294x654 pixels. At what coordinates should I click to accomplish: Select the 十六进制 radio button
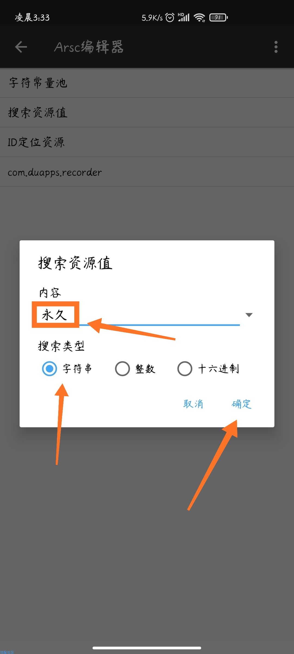185,369
